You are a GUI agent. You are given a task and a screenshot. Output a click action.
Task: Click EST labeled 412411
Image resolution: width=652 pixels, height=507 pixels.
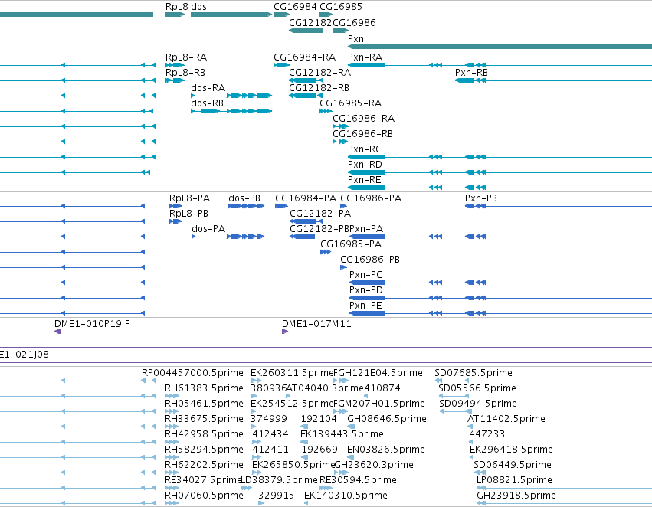pyautogui.click(x=270, y=450)
